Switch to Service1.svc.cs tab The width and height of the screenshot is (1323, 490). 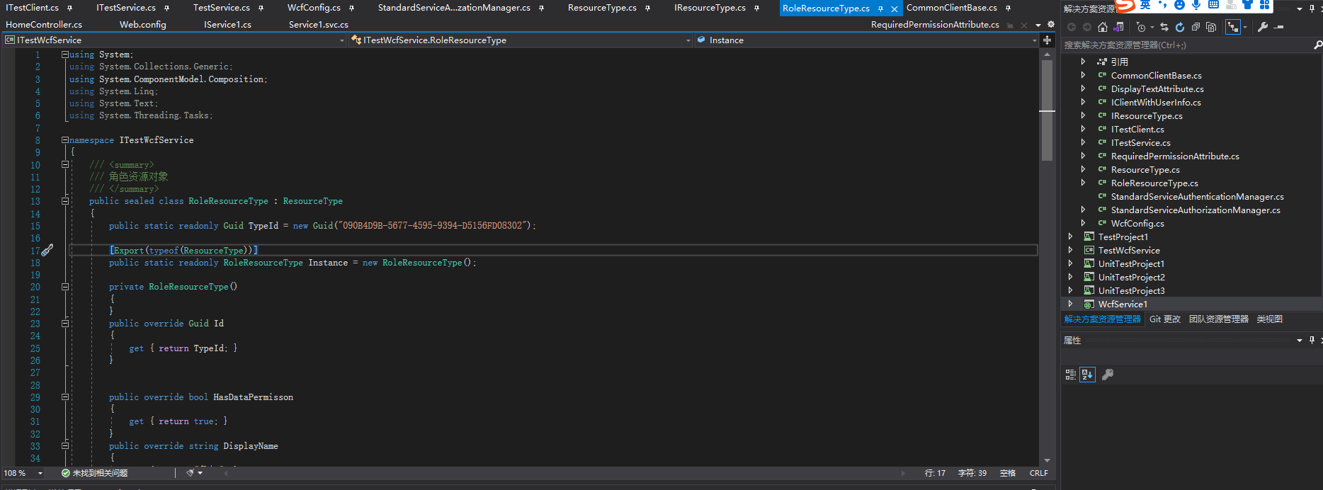click(319, 24)
